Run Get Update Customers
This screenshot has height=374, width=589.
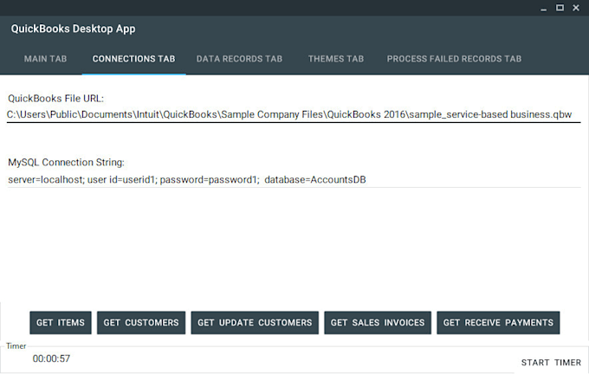pos(255,323)
